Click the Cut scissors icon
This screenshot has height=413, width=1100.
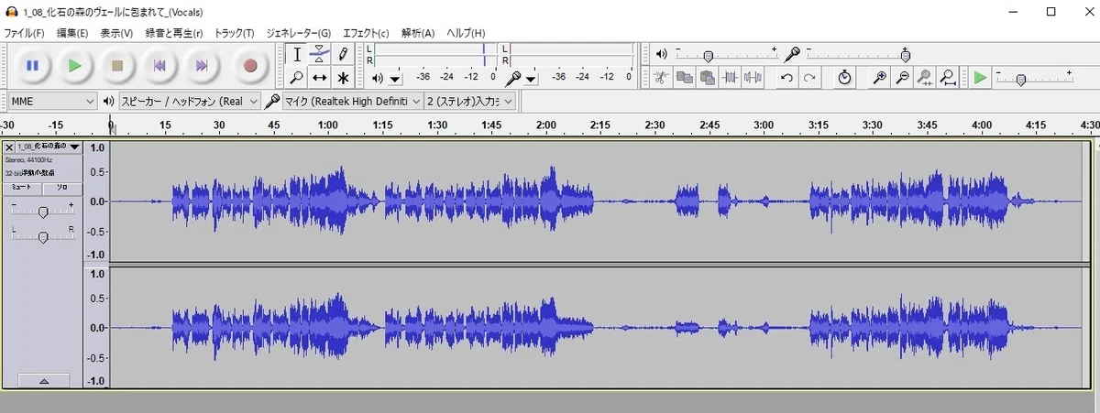pyautogui.click(x=660, y=78)
